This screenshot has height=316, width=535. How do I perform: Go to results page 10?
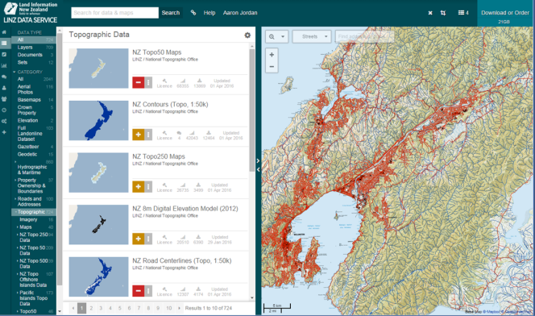(169, 308)
